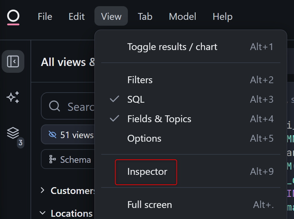
Task: Open the Model menu
Action: [x=182, y=17]
